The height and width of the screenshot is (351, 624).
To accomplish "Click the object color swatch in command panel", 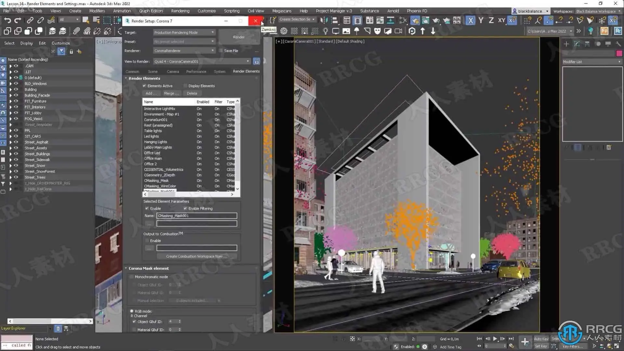I will [x=619, y=53].
